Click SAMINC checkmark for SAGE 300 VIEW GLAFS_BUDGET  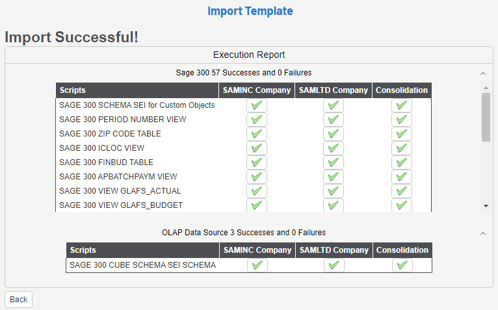pos(257,205)
